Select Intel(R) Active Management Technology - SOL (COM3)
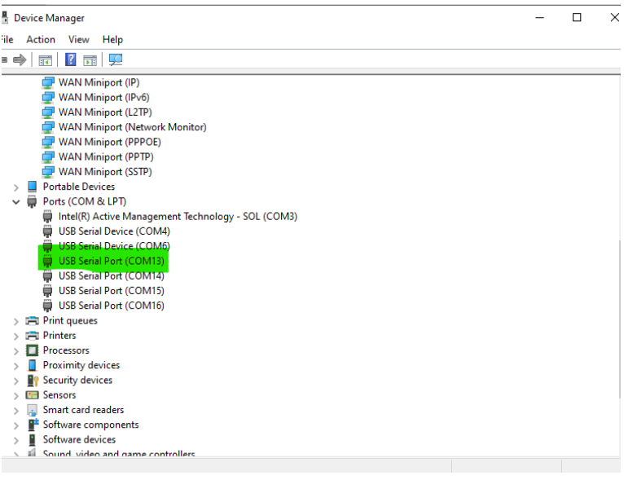This screenshot has width=624, height=480. click(178, 217)
